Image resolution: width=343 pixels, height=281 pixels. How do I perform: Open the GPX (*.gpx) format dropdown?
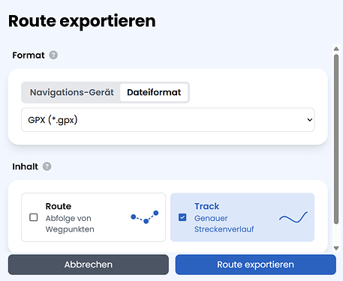click(x=168, y=120)
